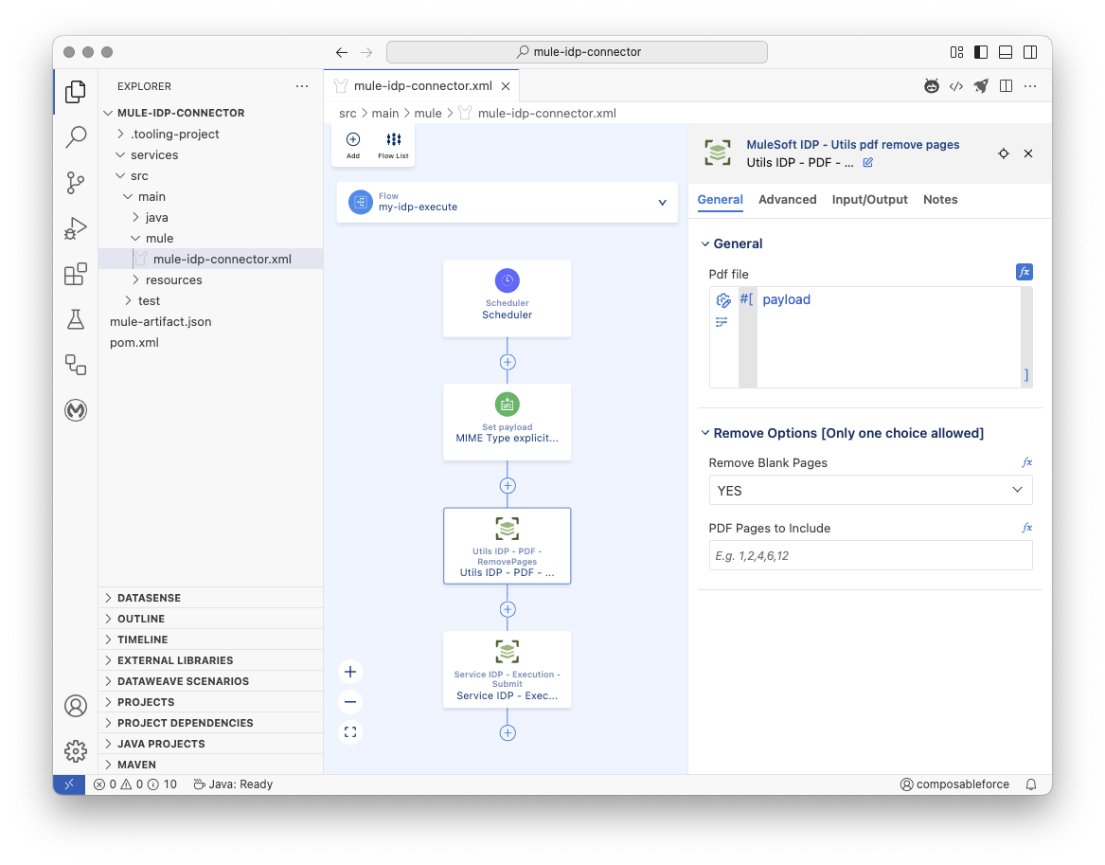Select the Testing flask icon in the sidebar
Screen dimensions: 1105x865
(76, 319)
